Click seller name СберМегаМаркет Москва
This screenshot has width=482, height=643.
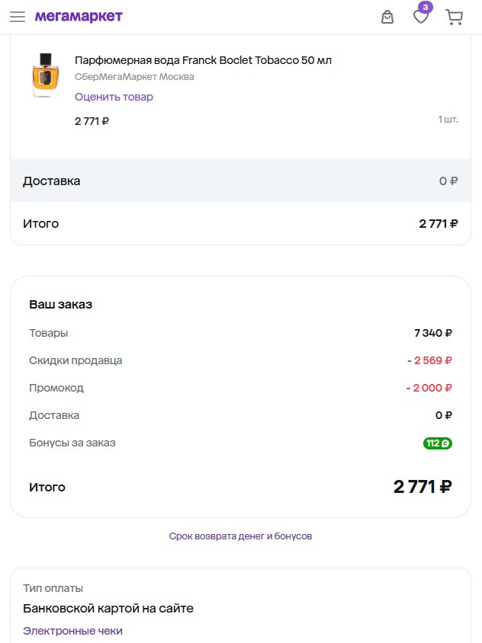(x=134, y=77)
